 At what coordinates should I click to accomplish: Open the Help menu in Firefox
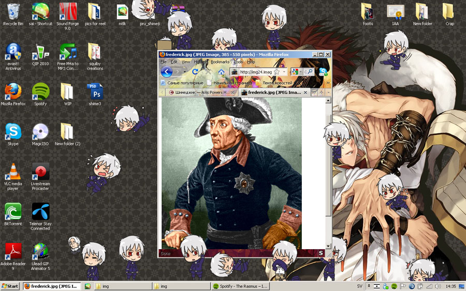point(251,62)
